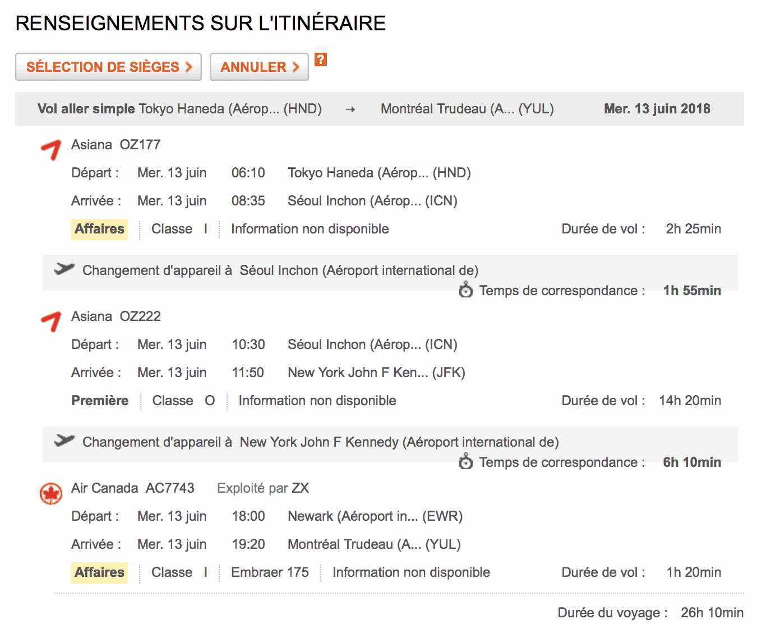Click the orange help question mark icon
Image resolution: width=757 pixels, height=633 pixels.
320,61
